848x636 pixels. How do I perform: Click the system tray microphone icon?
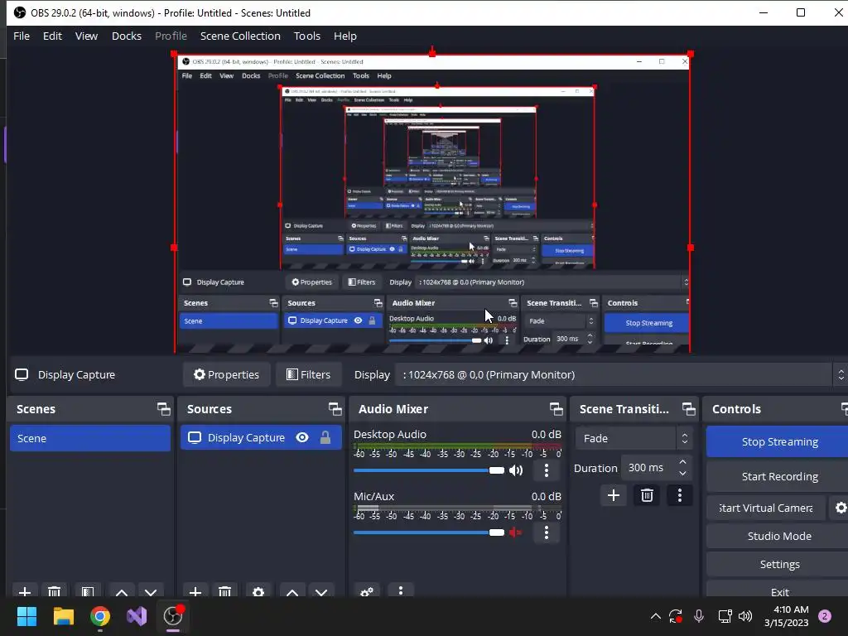tap(699, 616)
